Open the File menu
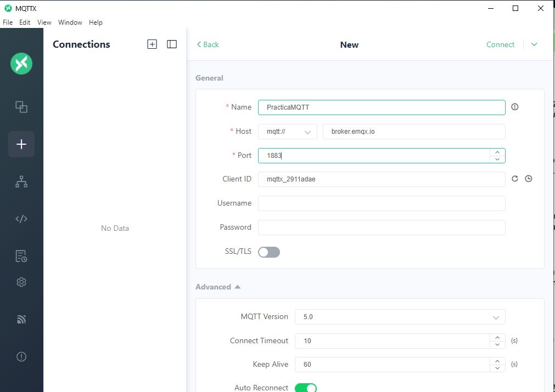 click(x=8, y=22)
